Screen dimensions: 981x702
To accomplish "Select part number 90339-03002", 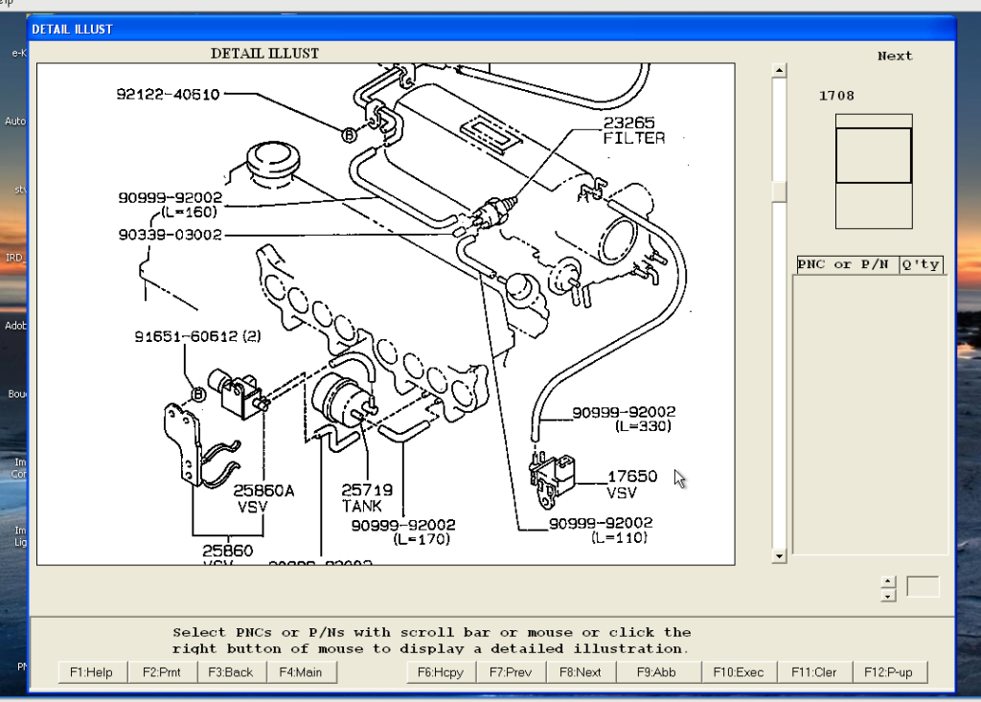I will tap(171, 235).
